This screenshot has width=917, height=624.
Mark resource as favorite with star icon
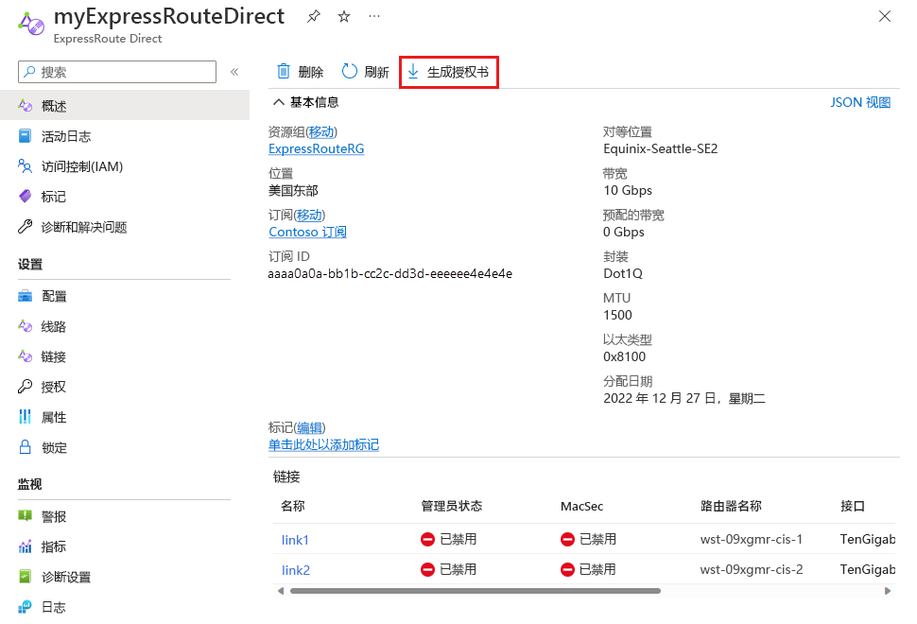(x=344, y=17)
